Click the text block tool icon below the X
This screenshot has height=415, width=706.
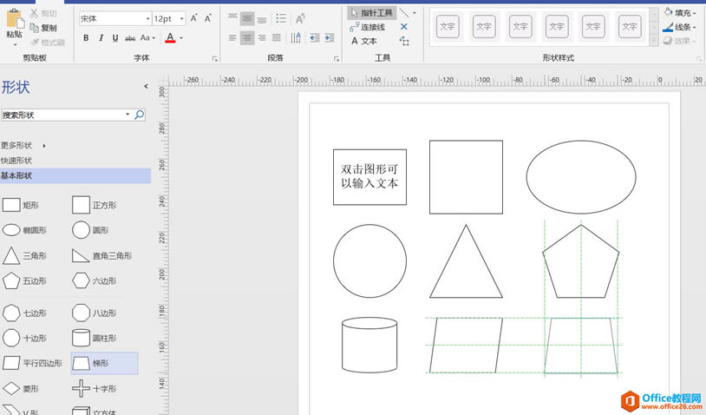(x=404, y=42)
